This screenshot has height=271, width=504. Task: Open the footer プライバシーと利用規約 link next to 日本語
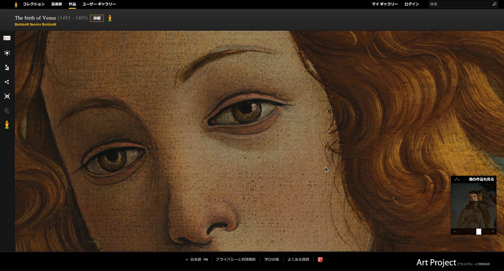pos(236,260)
